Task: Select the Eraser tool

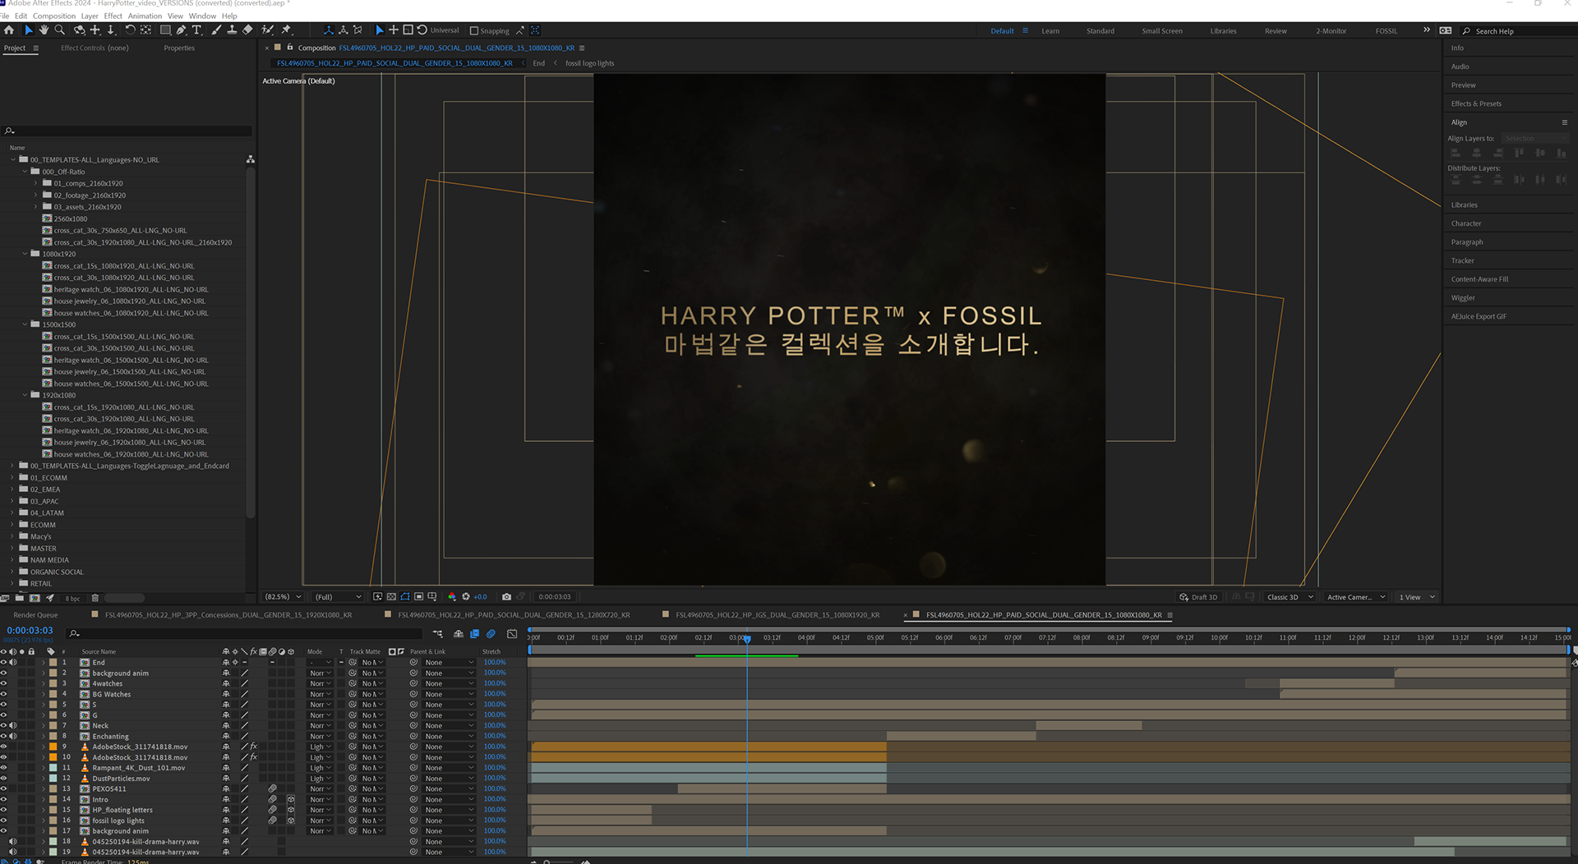Action: point(247,30)
